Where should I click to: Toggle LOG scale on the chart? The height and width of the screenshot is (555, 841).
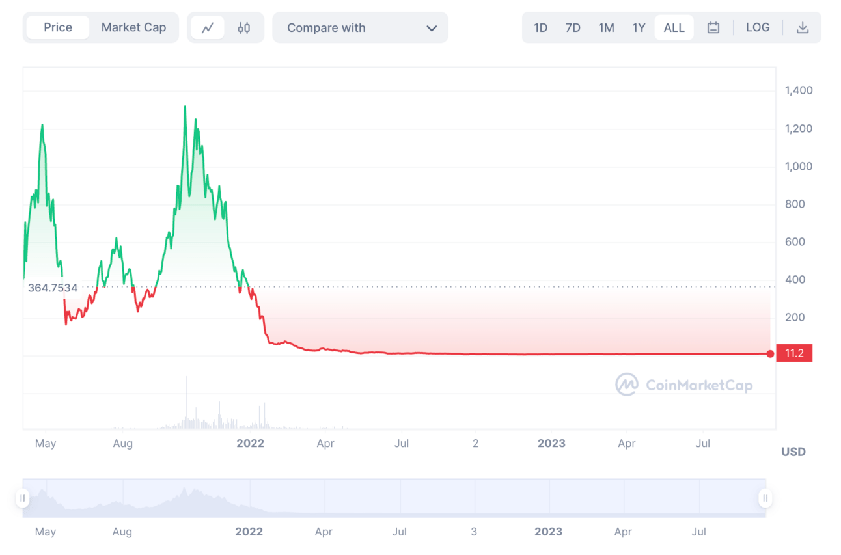[758, 27]
